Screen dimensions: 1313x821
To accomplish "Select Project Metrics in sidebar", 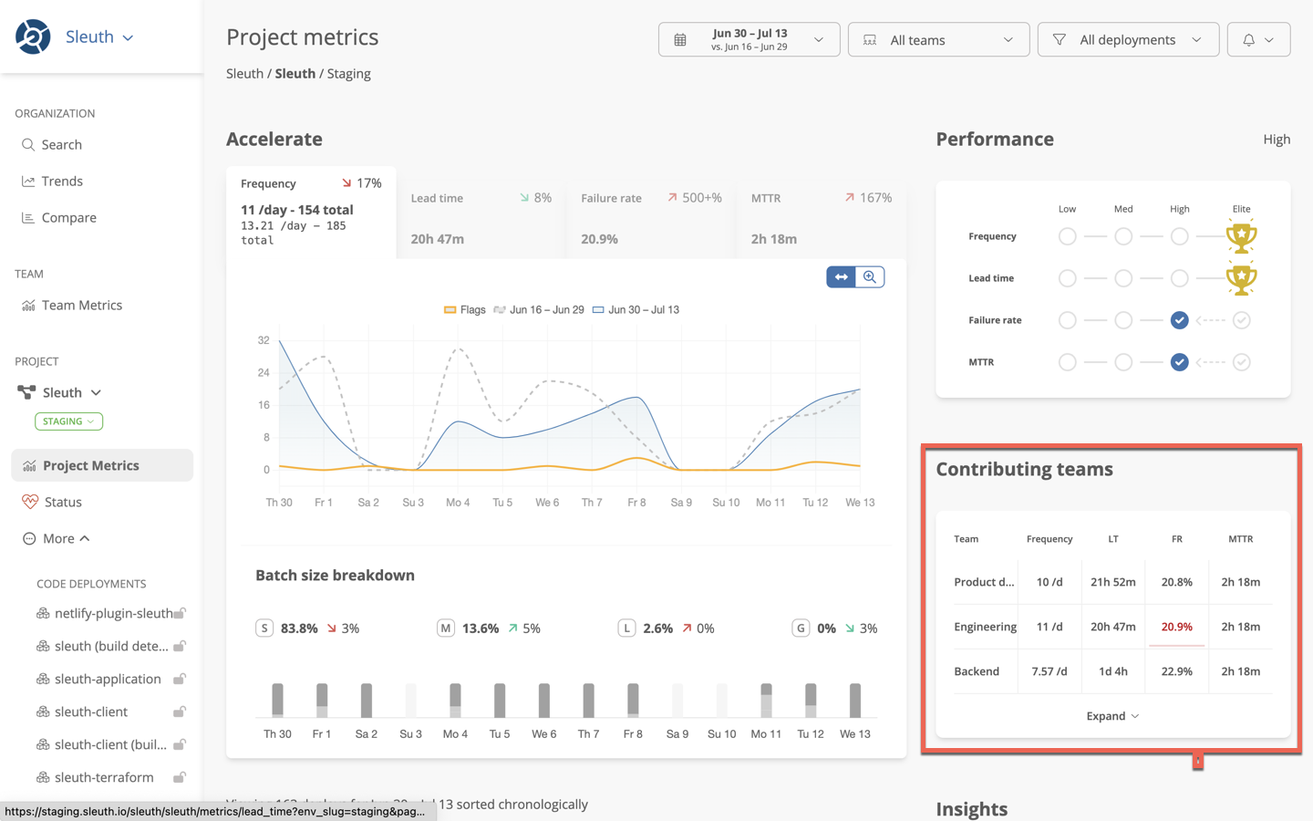I will click(x=102, y=465).
